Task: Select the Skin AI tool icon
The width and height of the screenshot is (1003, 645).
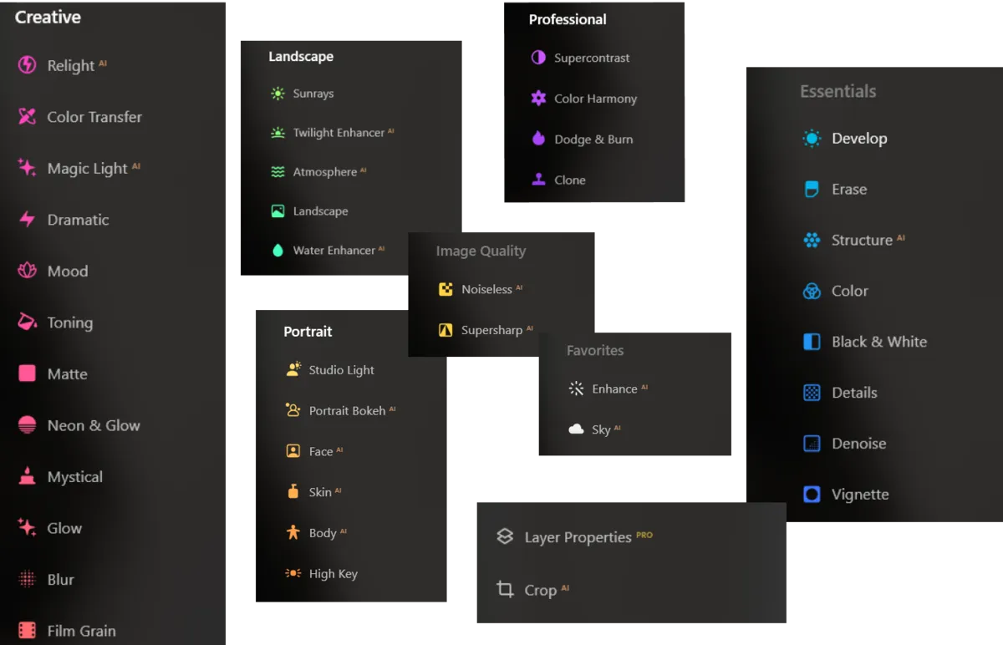Action: coord(291,491)
